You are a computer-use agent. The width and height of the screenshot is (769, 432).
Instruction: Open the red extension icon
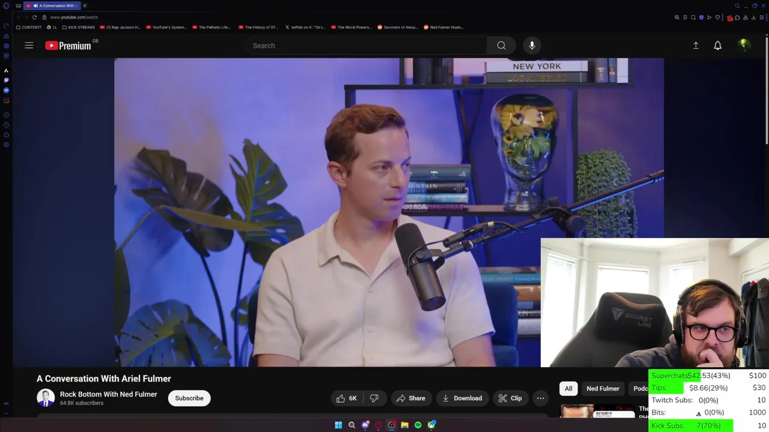tap(730, 18)
